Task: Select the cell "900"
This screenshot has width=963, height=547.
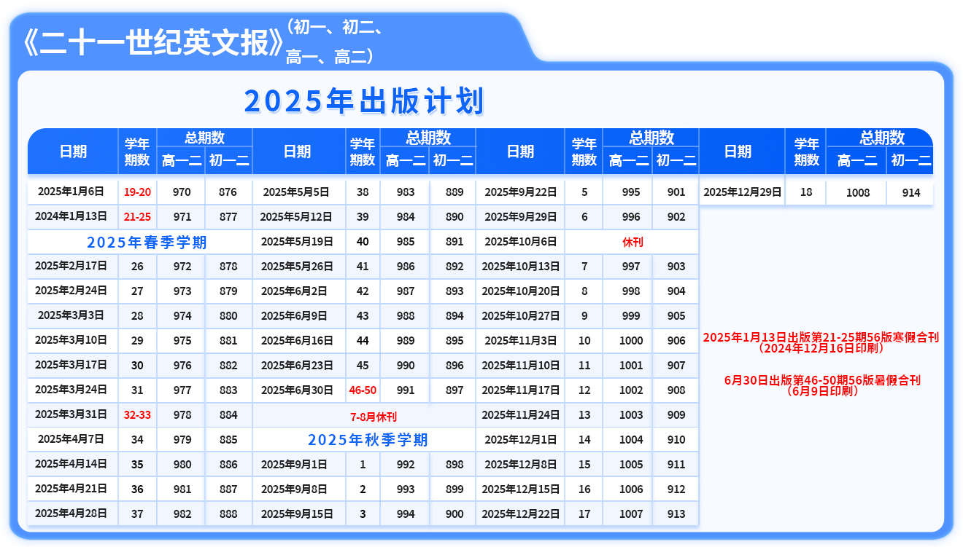Action: click(x=454, y=514)
